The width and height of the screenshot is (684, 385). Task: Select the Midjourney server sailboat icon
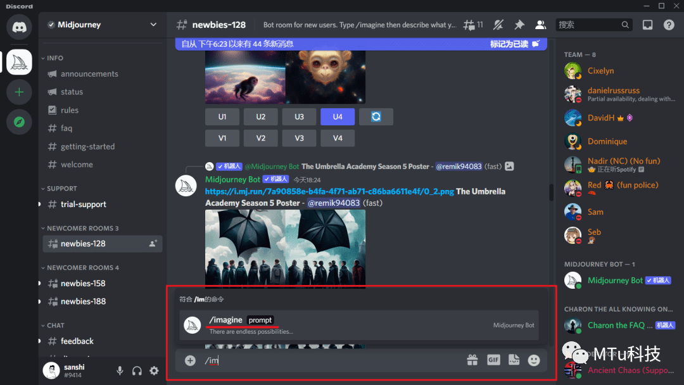19,62
